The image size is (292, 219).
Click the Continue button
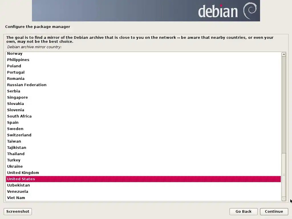coord(274,212)
